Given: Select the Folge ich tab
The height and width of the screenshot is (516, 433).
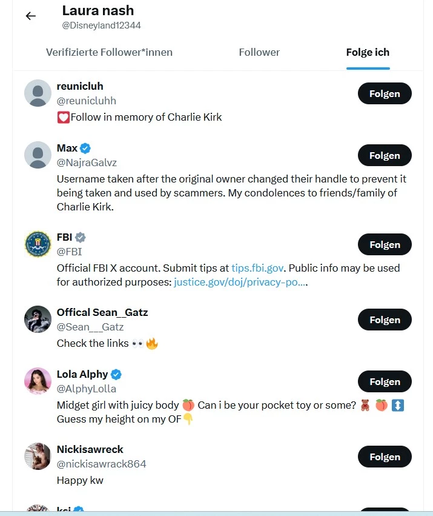Looking at the screenshot, I should [x=368, y=52].
